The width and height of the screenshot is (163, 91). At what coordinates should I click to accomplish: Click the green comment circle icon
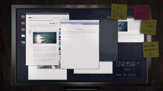pyautogui.click(x=30, y=34)
